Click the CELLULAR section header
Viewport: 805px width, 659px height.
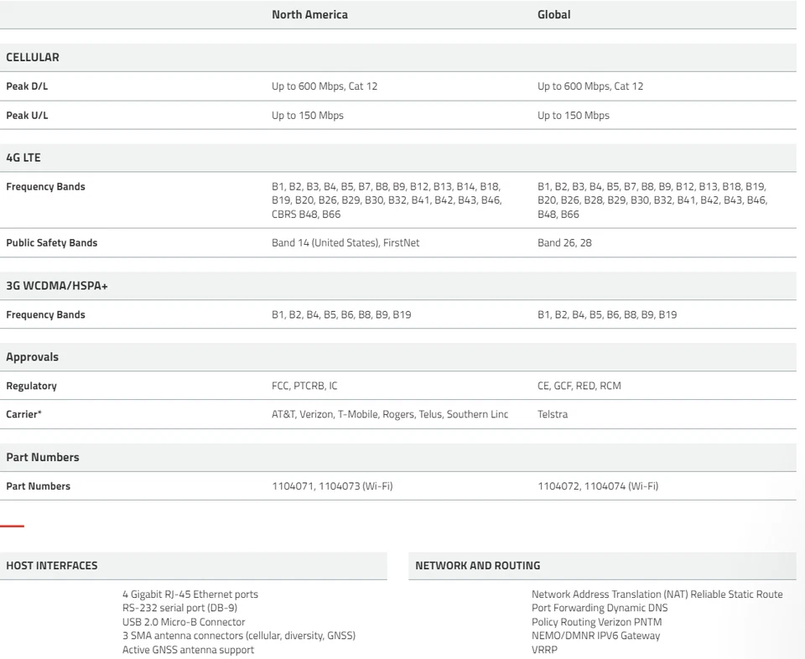(x=34, y=57)
